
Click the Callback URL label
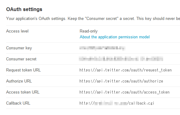(18, 103)
